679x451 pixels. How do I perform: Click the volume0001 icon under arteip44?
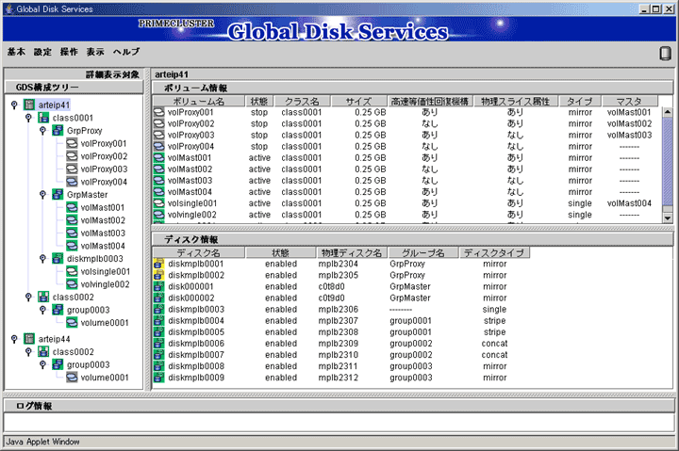(x=72, y=378)
